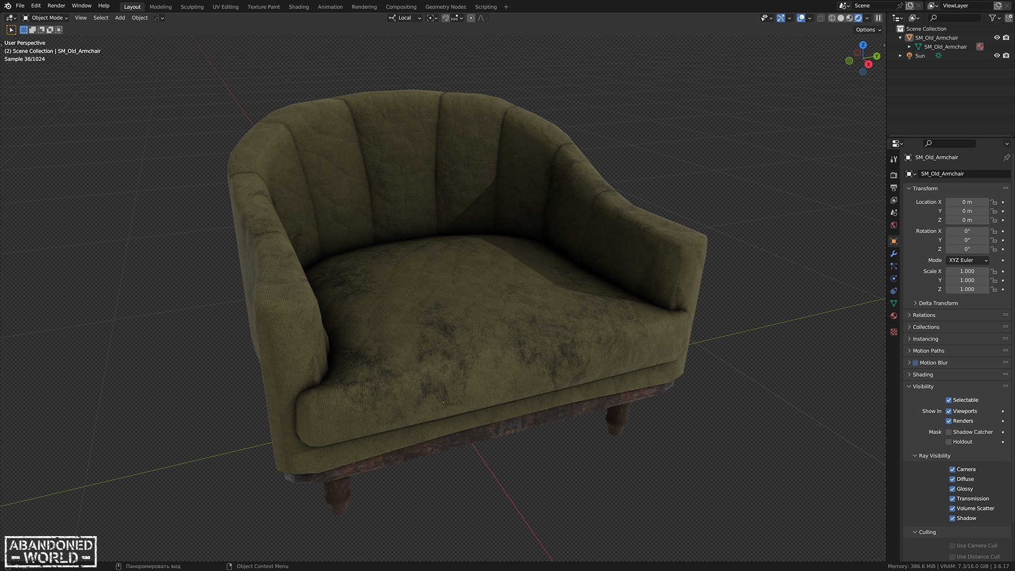Open the Modifier properties wrench tab
Screen dimensions: 1015x571
point(893,254)
